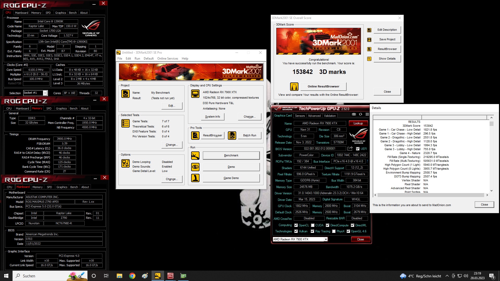The image size is (500, 281).
Task: Open the Socket #1 selection dropdown
Action: click(x=45, y=93)
